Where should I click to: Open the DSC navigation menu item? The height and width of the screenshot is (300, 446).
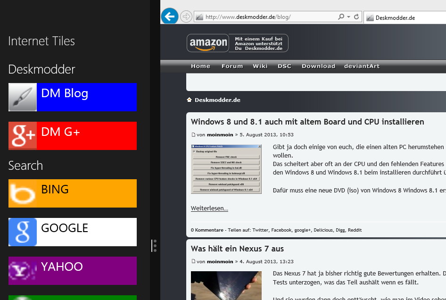tap(284, 66)
